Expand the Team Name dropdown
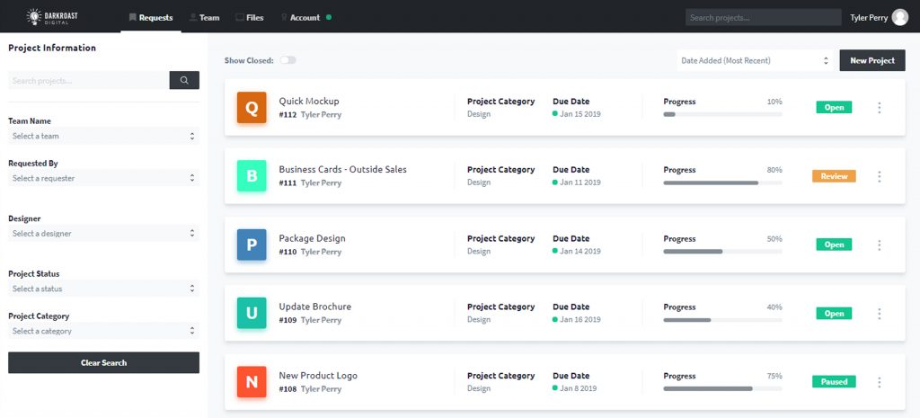Viewport: 920px width, 418px height. 104,137
